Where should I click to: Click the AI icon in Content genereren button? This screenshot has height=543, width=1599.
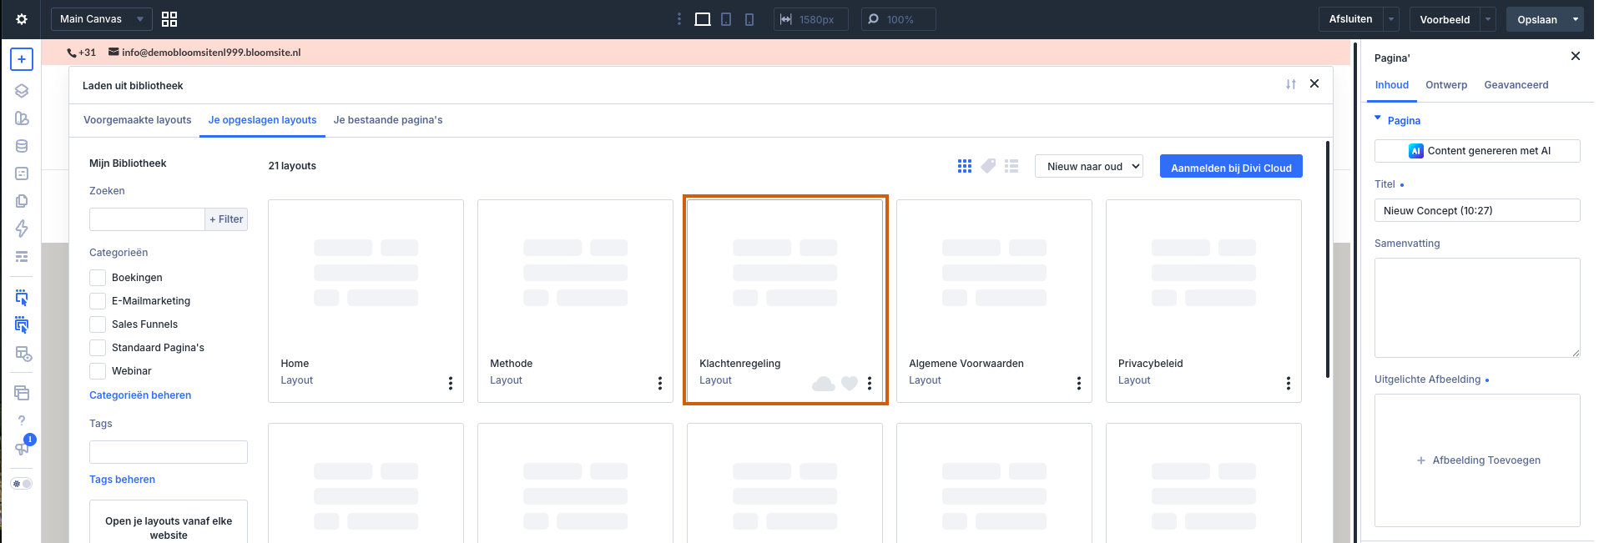[1416, 151]
